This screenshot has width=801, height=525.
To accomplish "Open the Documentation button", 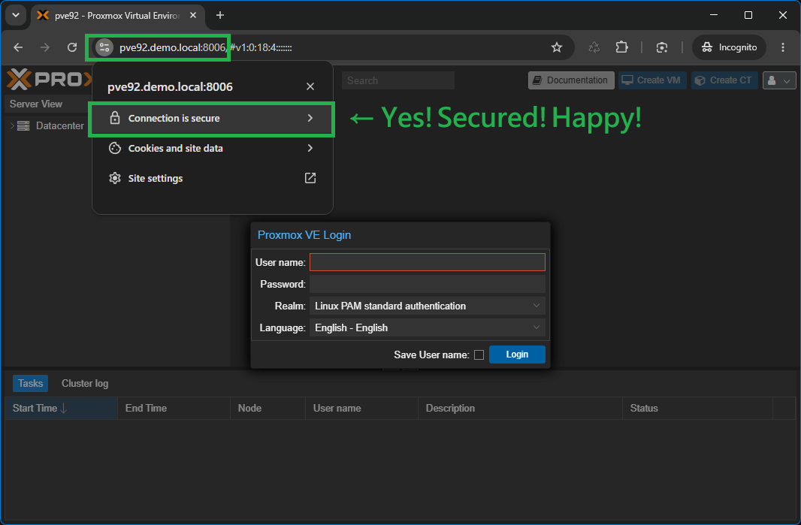I will [x=571, y=80].
